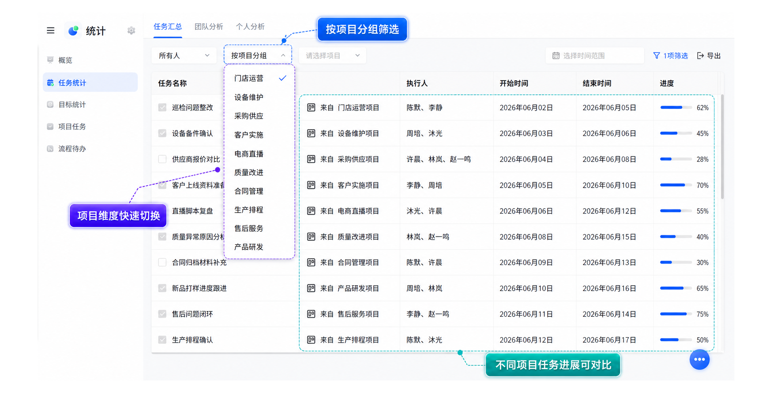Toggle checkbox for 合同归档材料补充
772x393 pixels.
click(162, 263)
